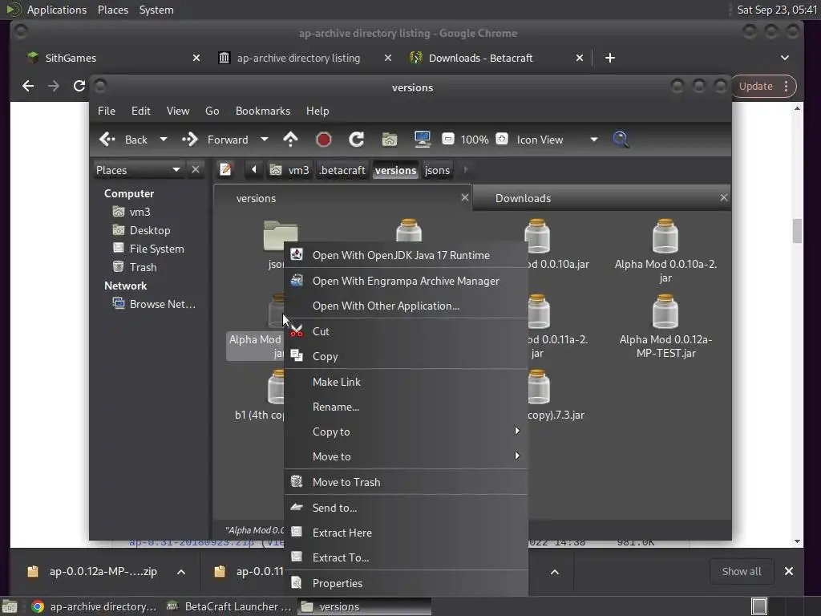Click Show all downloads button
This screenshot has width=821, height=616.
coord(742,571)
